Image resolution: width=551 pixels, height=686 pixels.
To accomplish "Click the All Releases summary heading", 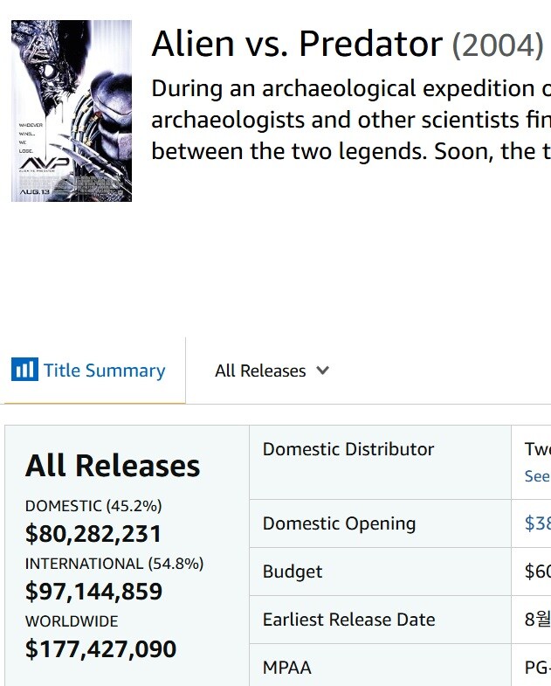I will pyautogui.click(x=113, y=466).
